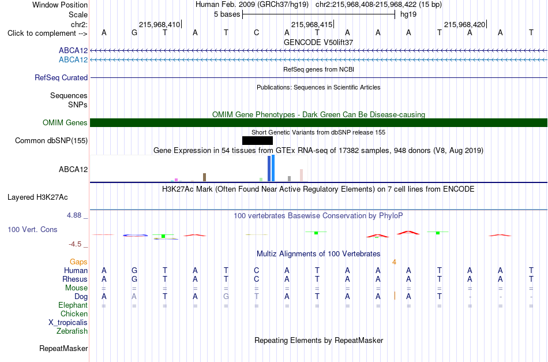Click 'Human Feb. 2009 (GRCh37/hg19)' assembly text
Viewport: 548px width, 362px height.
(252, 5)
